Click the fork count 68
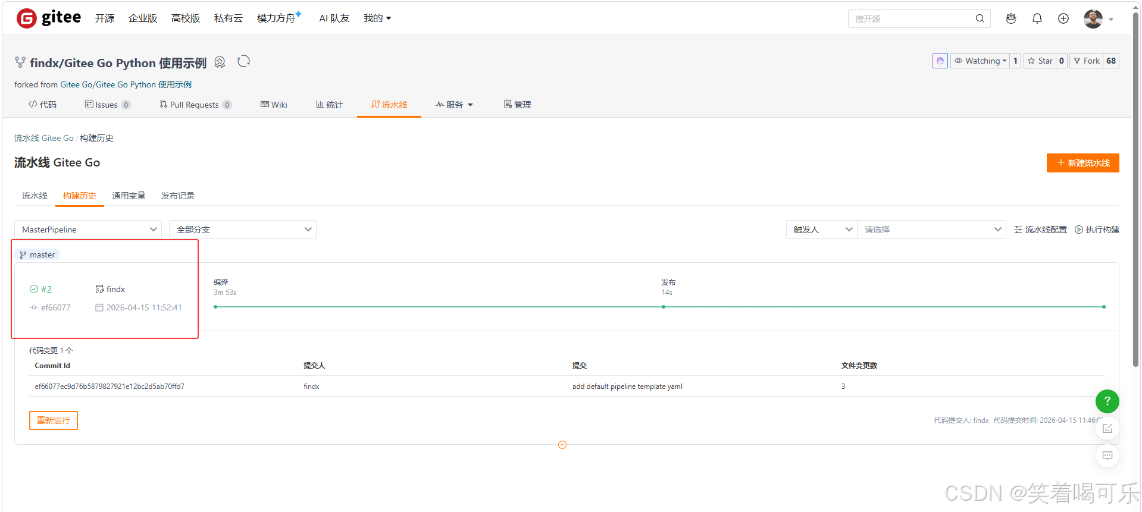The image size is (1142, 512). pos(1111,61)
